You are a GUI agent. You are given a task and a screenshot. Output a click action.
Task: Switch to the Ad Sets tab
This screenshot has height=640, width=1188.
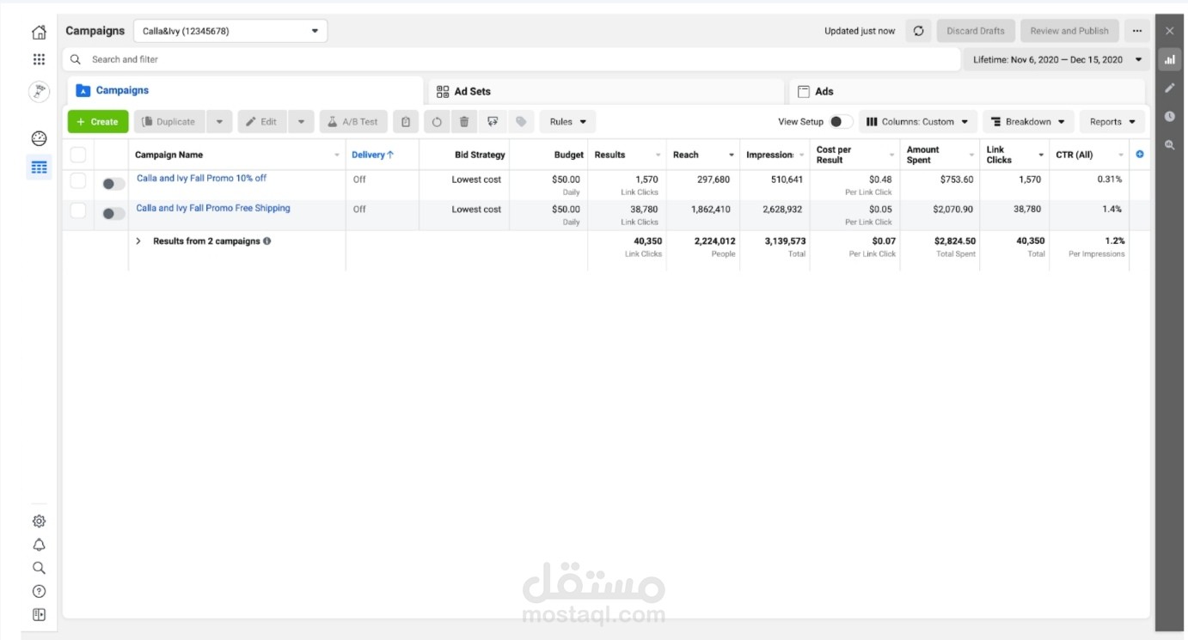pyautogui.click(x=606, y=91)
